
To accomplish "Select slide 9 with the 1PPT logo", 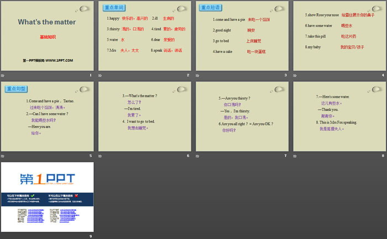I will tap(48, 197).
